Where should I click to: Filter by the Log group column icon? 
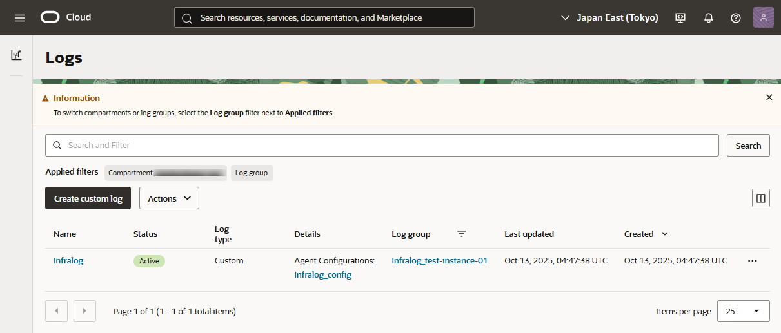[x=462, y=234]
